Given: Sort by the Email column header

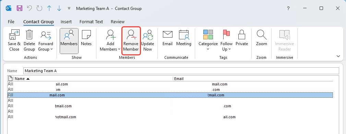Looking at the screenshot, I should 253,79.
